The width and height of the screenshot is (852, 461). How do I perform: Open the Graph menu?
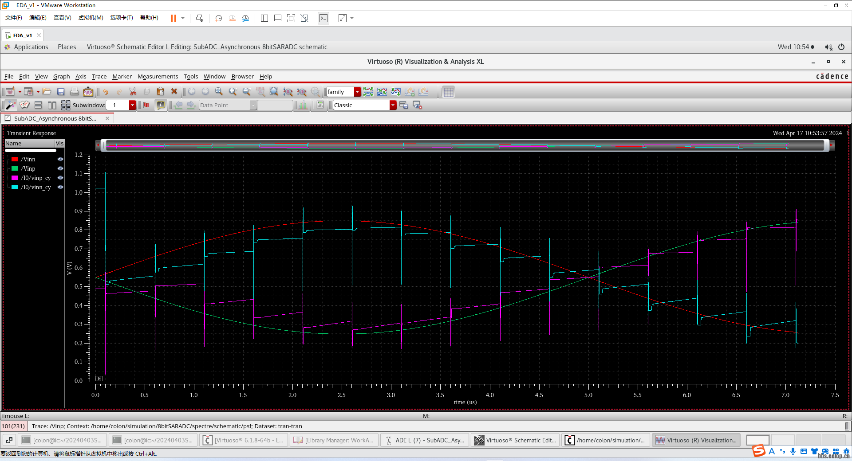coord(61,76)
